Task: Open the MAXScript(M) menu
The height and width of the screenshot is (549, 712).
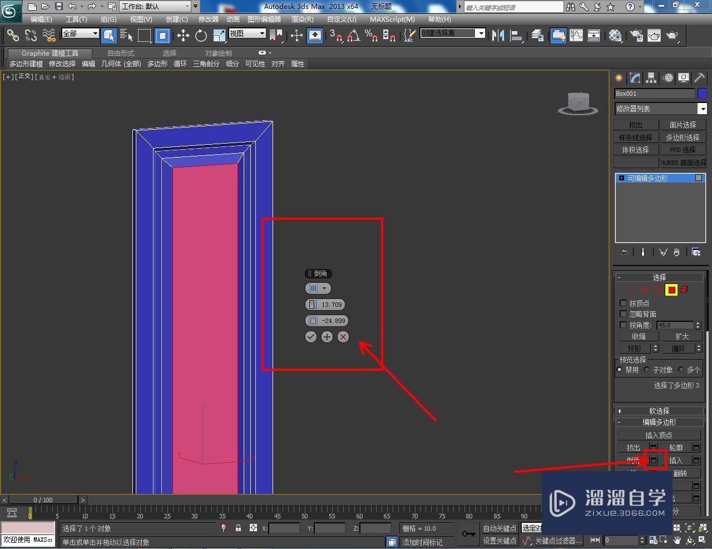Action: (392, 19)
